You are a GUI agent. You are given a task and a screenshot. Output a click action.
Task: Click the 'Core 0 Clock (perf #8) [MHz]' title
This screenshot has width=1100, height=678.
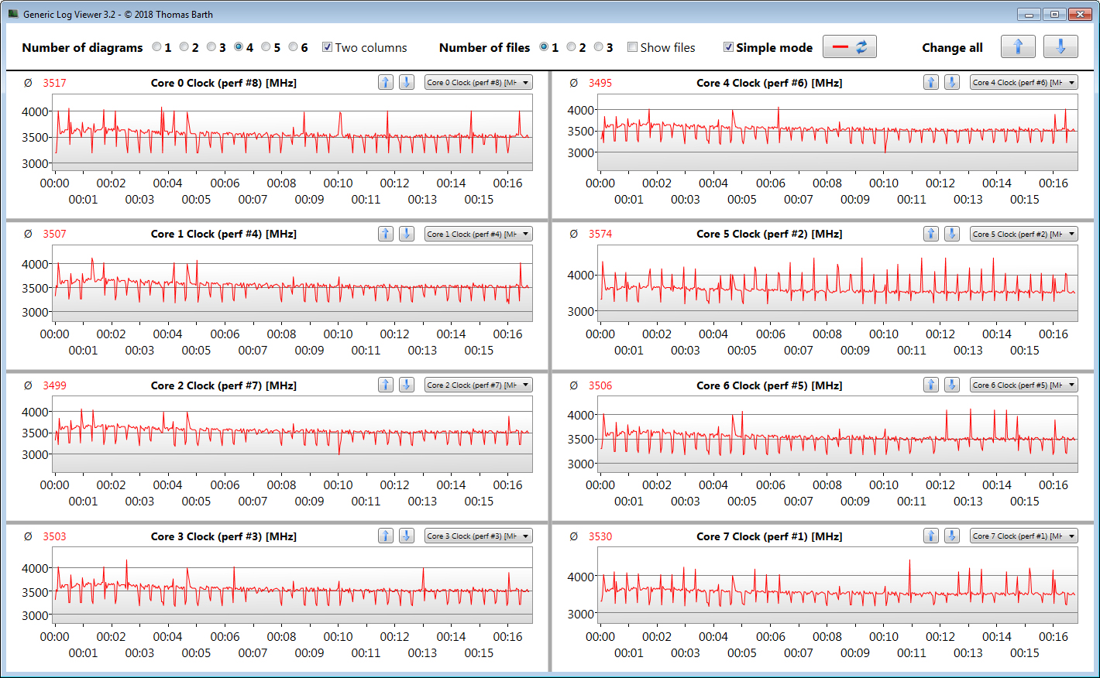pos(224,83)
